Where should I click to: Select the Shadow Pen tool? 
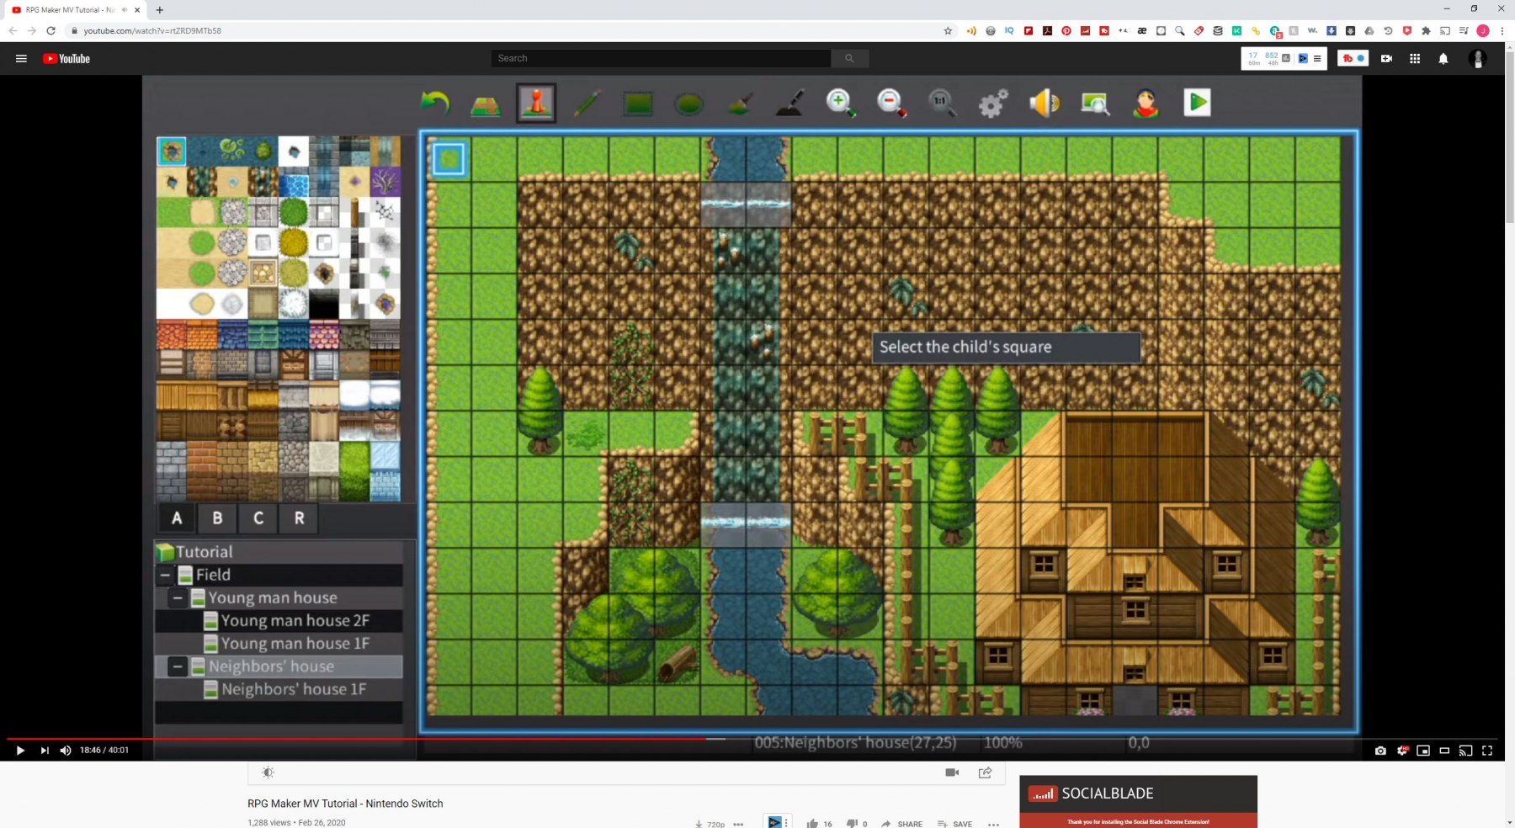pyautogui.click(x=790, y=103)
